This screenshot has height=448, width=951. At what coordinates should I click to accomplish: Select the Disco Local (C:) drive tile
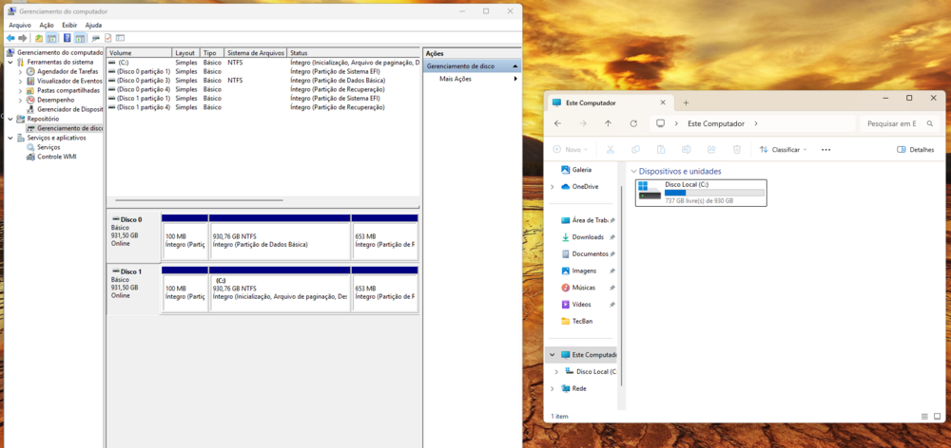pyautogui.click(x=700, y=191)
